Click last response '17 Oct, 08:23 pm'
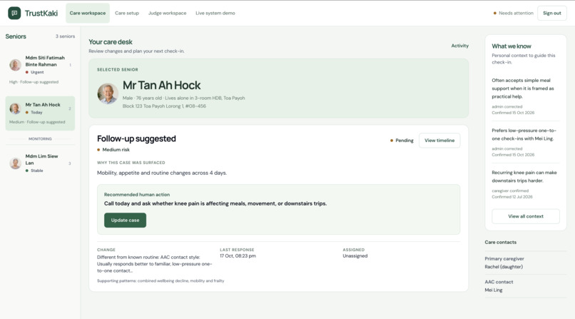This screenshot has width=575, height=319. (238, 256)
